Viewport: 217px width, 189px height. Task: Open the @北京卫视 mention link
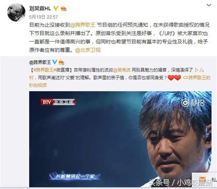[88, 50]
